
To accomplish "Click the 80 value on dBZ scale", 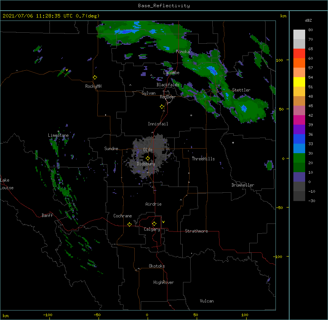I will pos(310,30).
